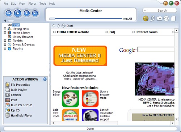Image resolution: width=181 pixels, height=132 pixels.
Task: Open the FAQ link
Action: click(x=112, y=32)
